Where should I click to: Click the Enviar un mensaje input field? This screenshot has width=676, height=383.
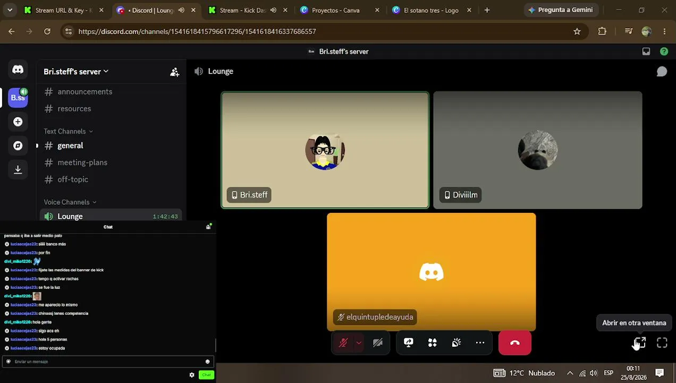click(x=108, y=362)
